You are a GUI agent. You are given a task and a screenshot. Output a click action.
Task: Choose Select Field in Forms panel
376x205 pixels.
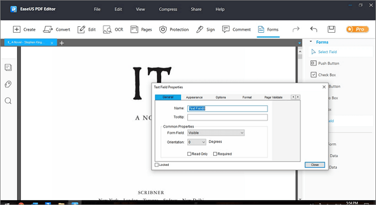coord(327,52)
